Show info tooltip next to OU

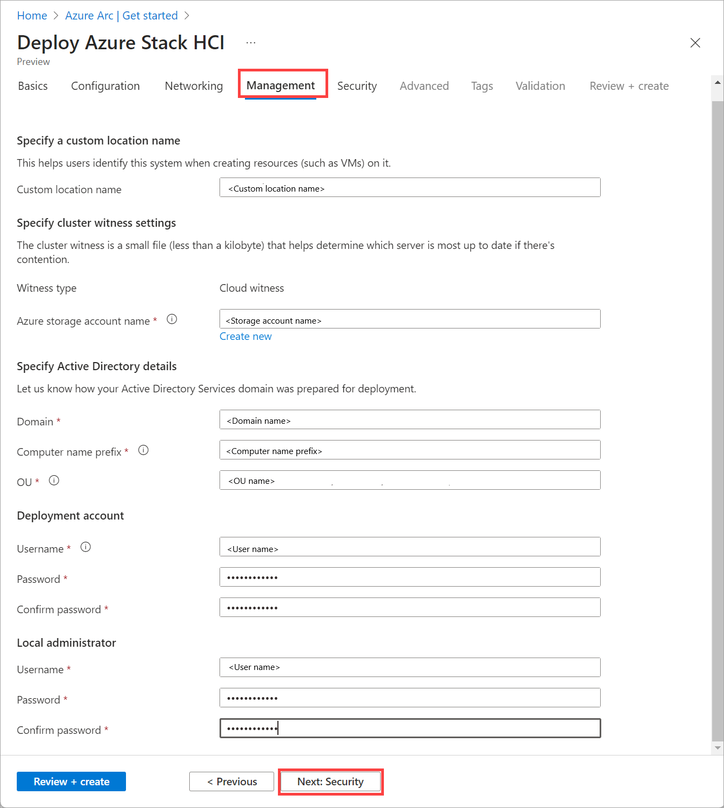[54, 481]
